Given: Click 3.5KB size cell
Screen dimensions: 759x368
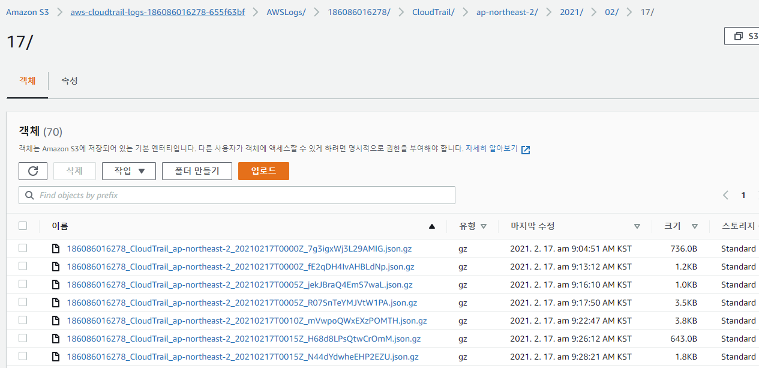Looking at the screenshot, I should click(686, 303).
